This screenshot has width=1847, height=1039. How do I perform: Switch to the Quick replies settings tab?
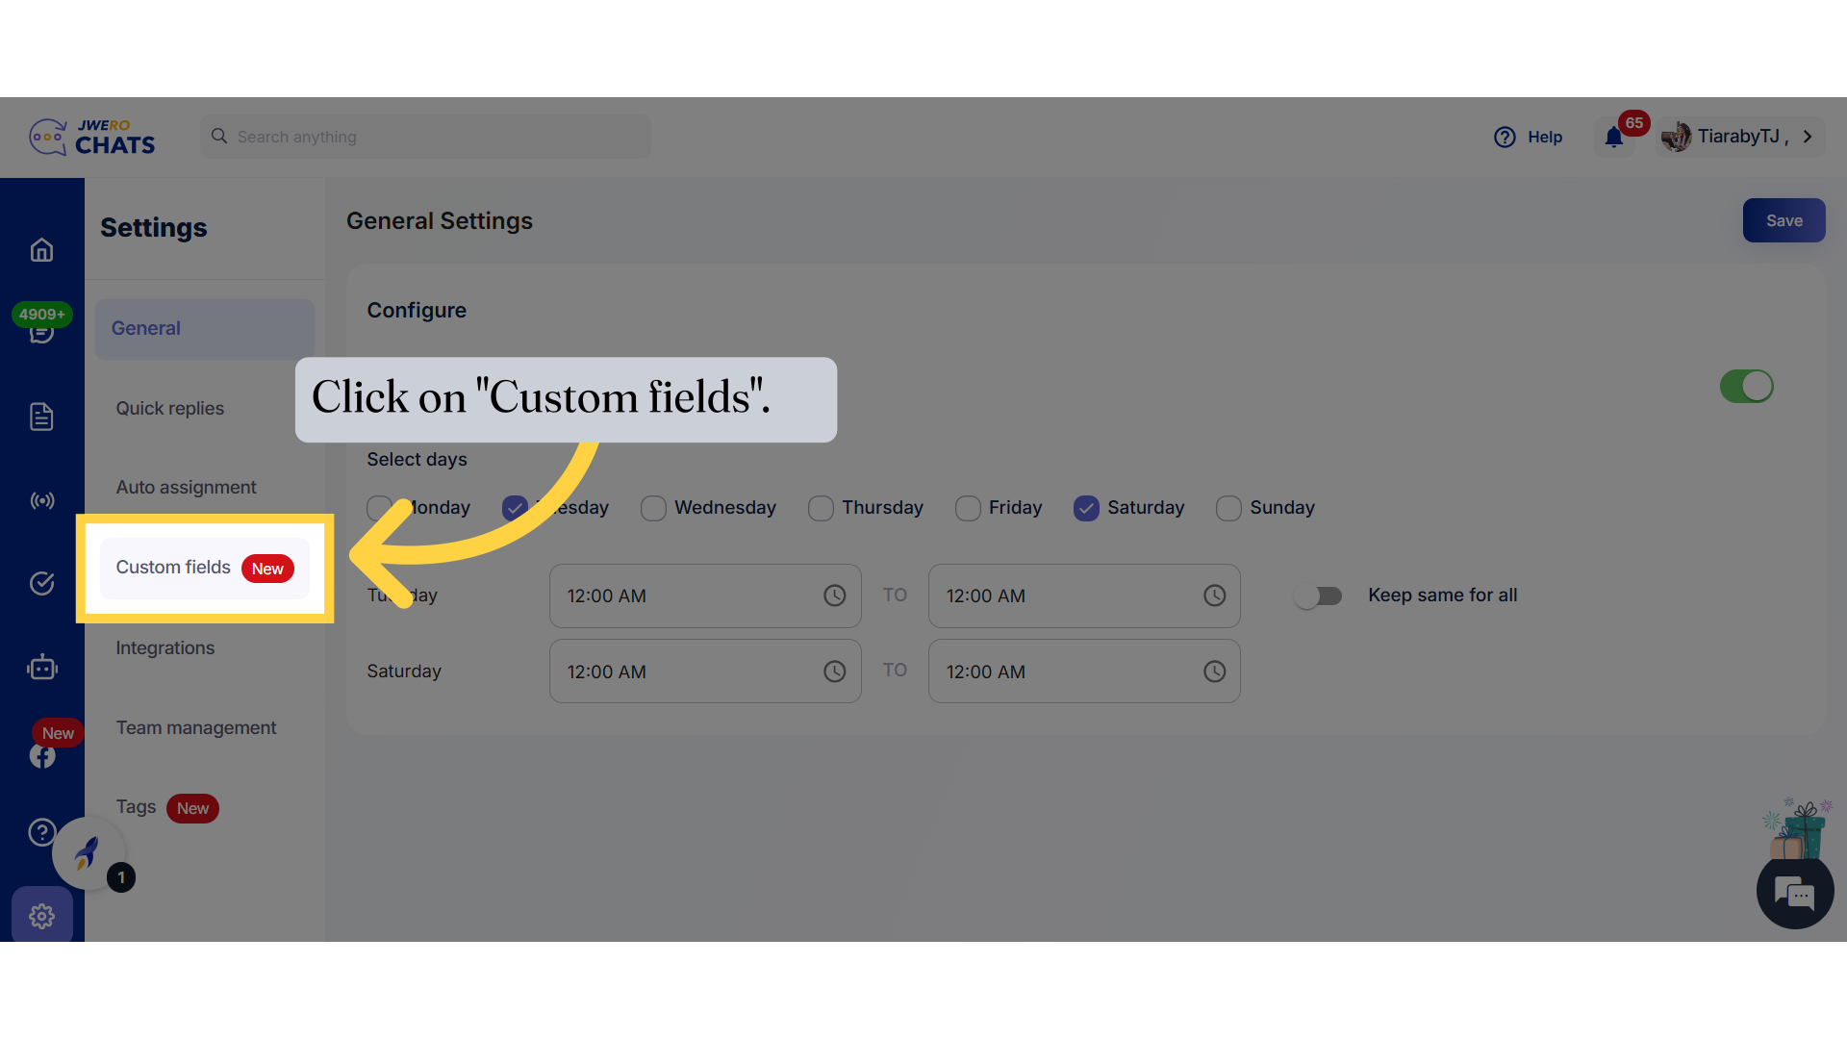tap(169, 408)
